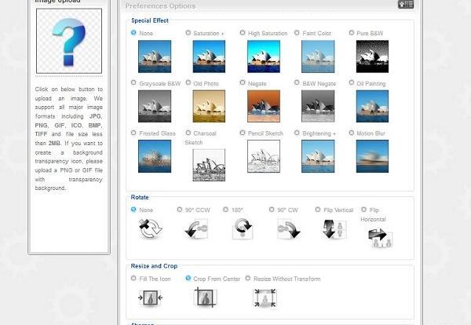471x325 pixels.
Task: Click the Flip Vertical arrows icon
Action: tap(334, 229)
